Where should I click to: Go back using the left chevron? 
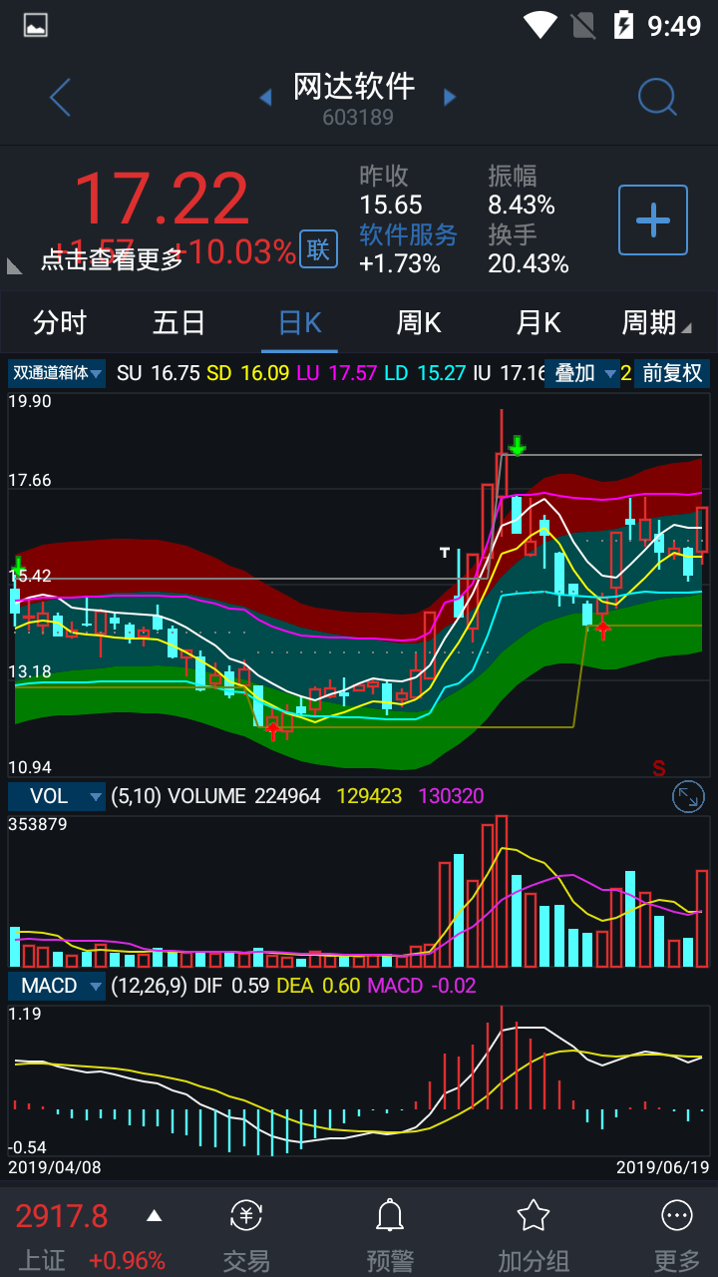[60, 97]
